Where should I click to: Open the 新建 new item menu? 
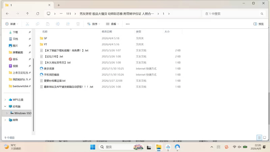click(12, 24)
